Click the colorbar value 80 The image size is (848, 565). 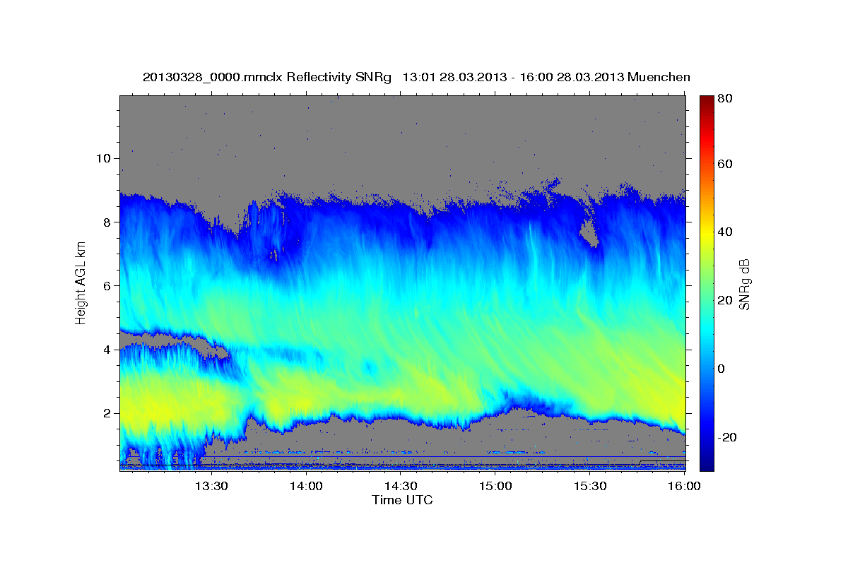[725, 100]
